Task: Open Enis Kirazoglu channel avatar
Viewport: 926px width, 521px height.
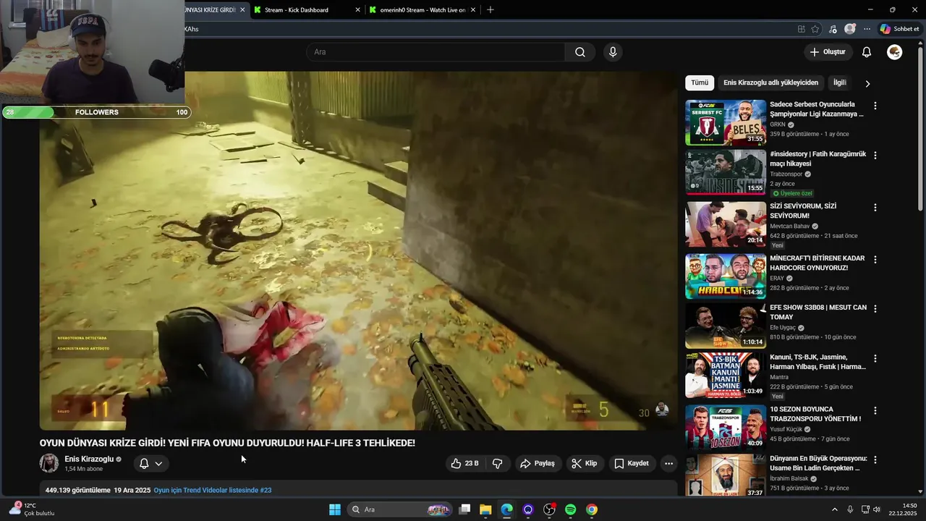Action: (x=49, y=463)
